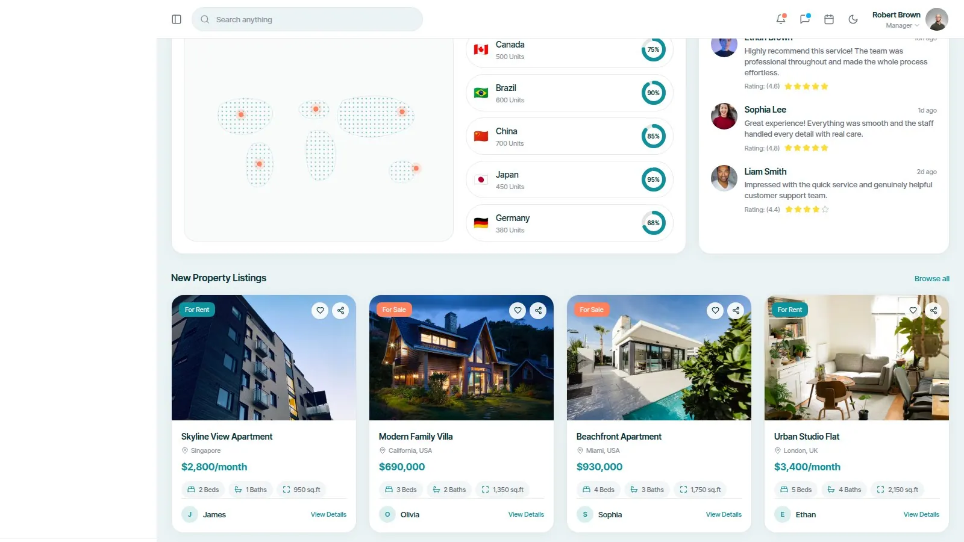Screen dimensions: 964x542
Task: View Details for Ethan's listing
Action: point(921,514)
